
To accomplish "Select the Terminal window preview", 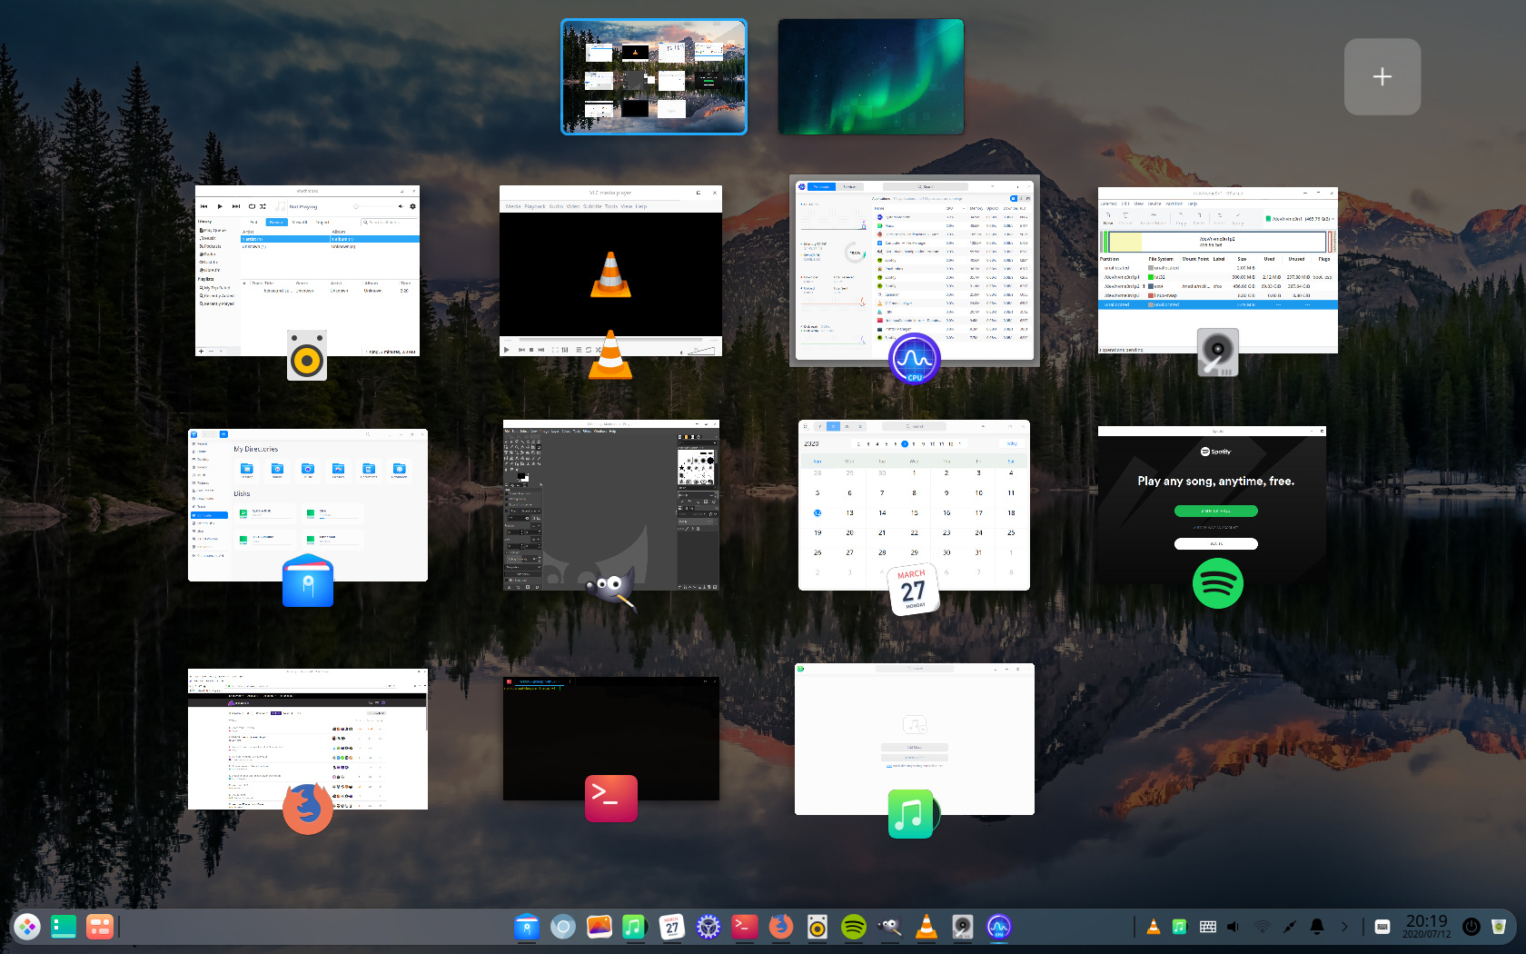I will click(611, 739).
